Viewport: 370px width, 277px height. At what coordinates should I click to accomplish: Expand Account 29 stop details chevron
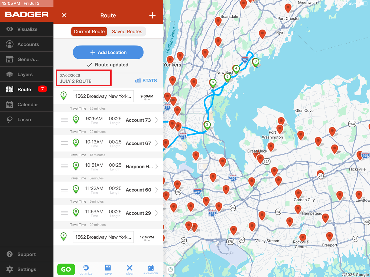[x=157, y=213]
